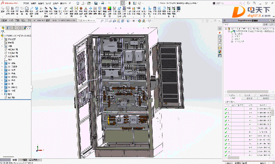275x164 pixels.
Task: Expand the Mates folder in the feature tree
Action: (2, 94)
